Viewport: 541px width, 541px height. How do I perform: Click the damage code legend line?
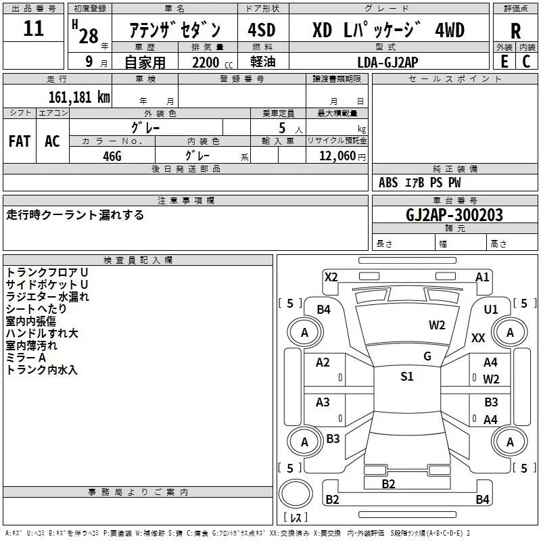(x=238, y=533)
